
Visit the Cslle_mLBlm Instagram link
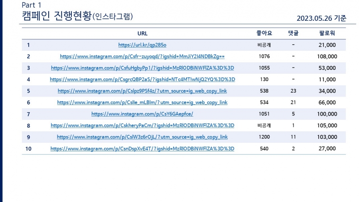pyautogui.click(x=142, y=103)
